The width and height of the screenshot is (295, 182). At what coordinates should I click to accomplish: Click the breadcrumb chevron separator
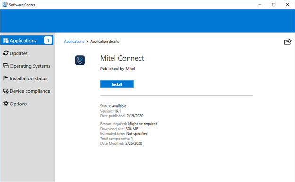(x=87, y=42)
